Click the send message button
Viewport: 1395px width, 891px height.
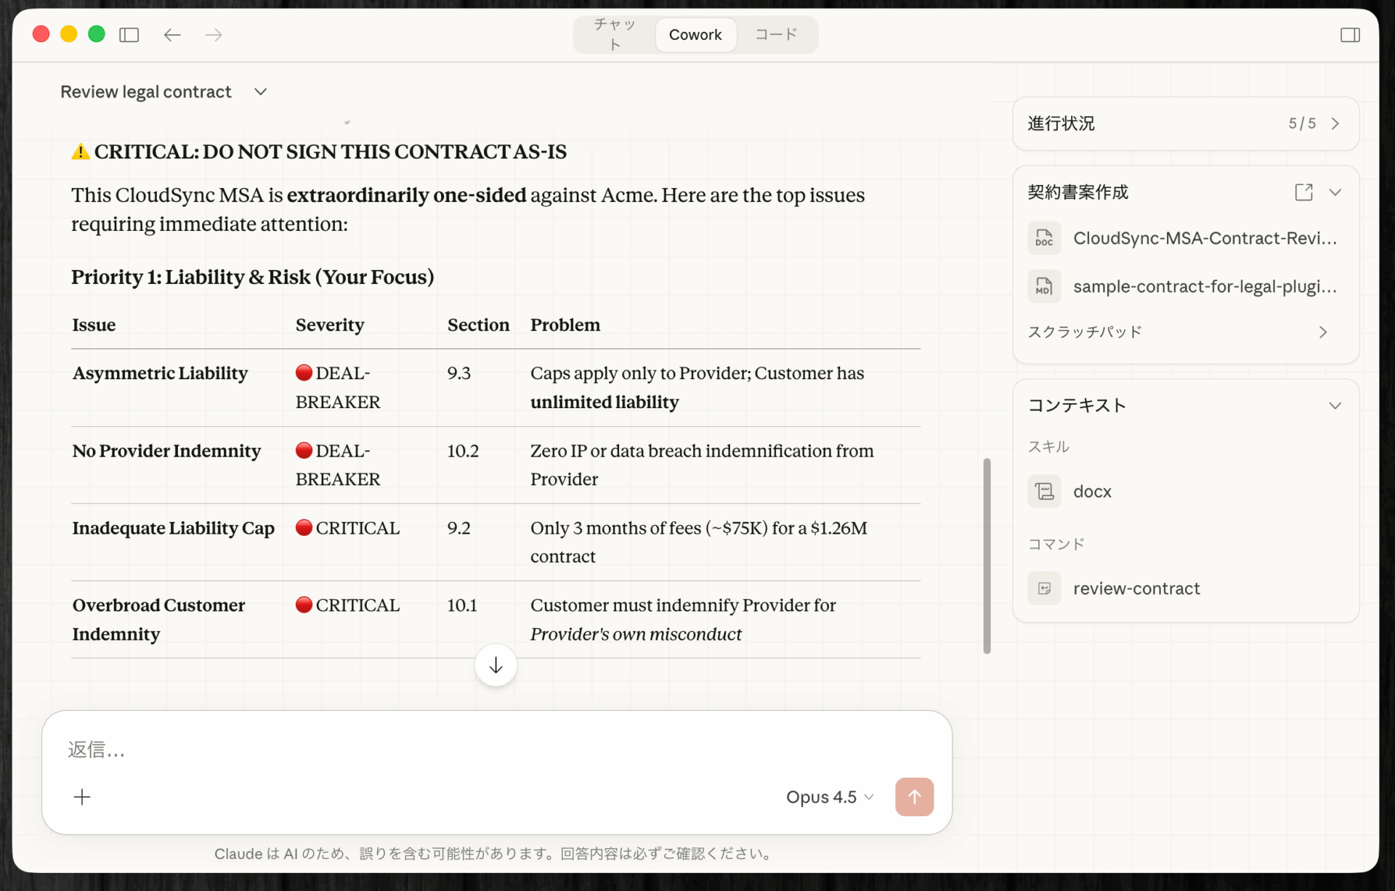pyautogui.click(x=914, y=797)
